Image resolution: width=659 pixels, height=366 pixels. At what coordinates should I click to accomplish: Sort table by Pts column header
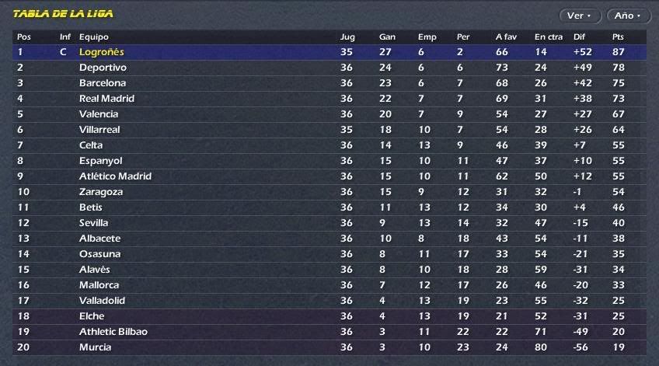[x=618, y=37]
